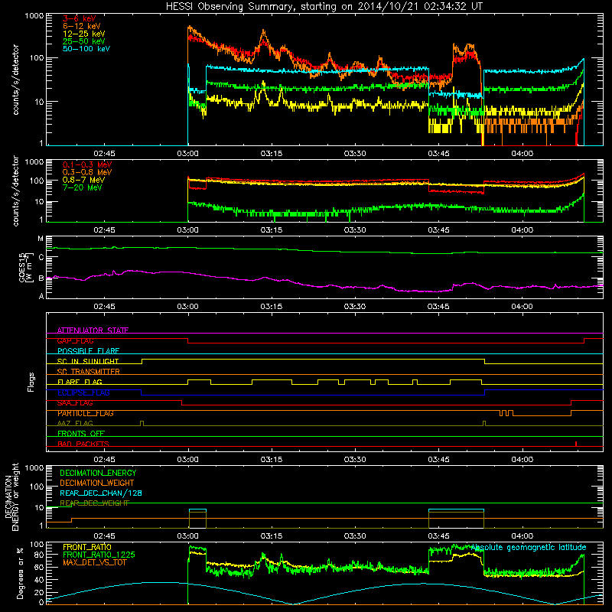Click the 0.1-0.3 MeV legend label
The image size is (612, 612).
coord(87,164)
